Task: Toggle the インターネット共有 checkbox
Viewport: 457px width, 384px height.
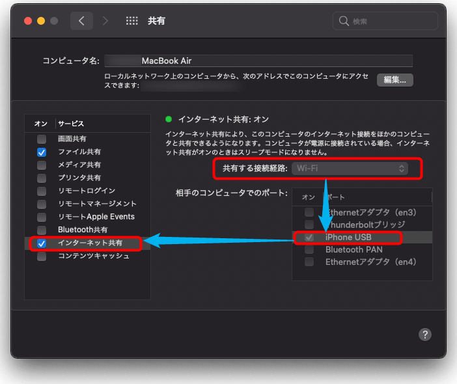Action: (x=42, y=243)
